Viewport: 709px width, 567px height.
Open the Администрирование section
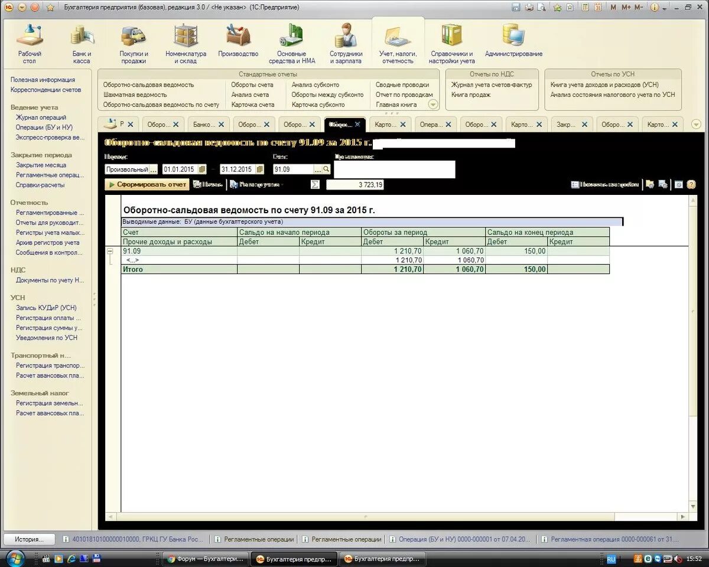click(x=513, y=41)
